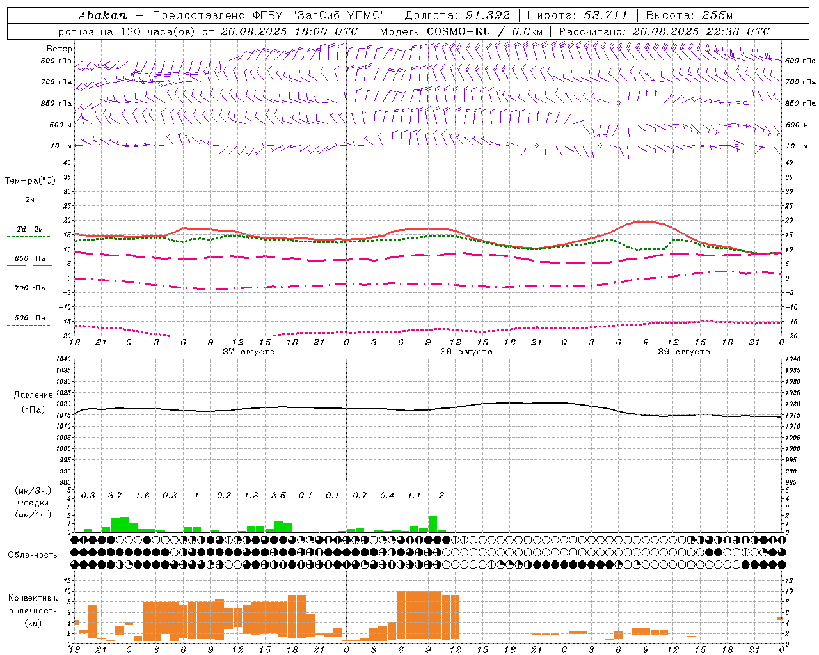819x655 pixels.
Task: Click the (мм/3ч.) precipitation unit label
Action: pos(33,491)
